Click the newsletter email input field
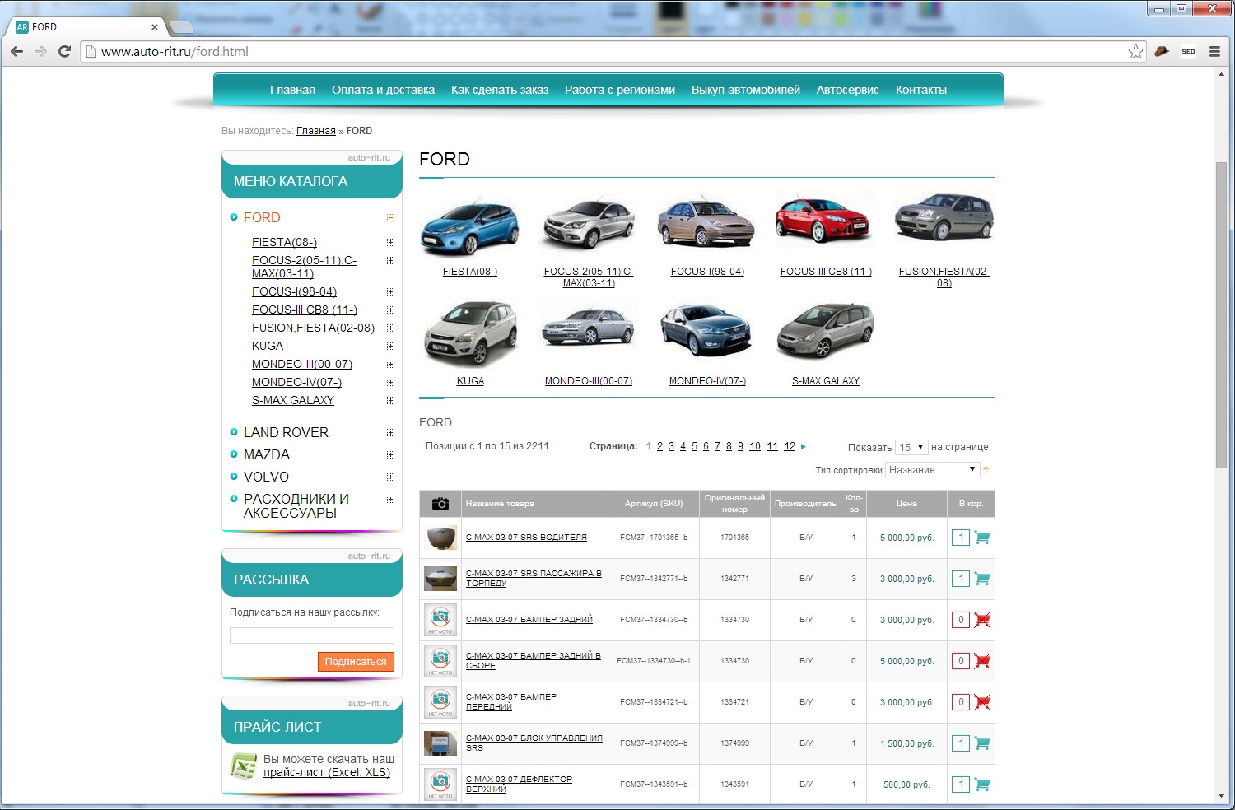Screen dimensions: 1235x810 pos(312,635)
